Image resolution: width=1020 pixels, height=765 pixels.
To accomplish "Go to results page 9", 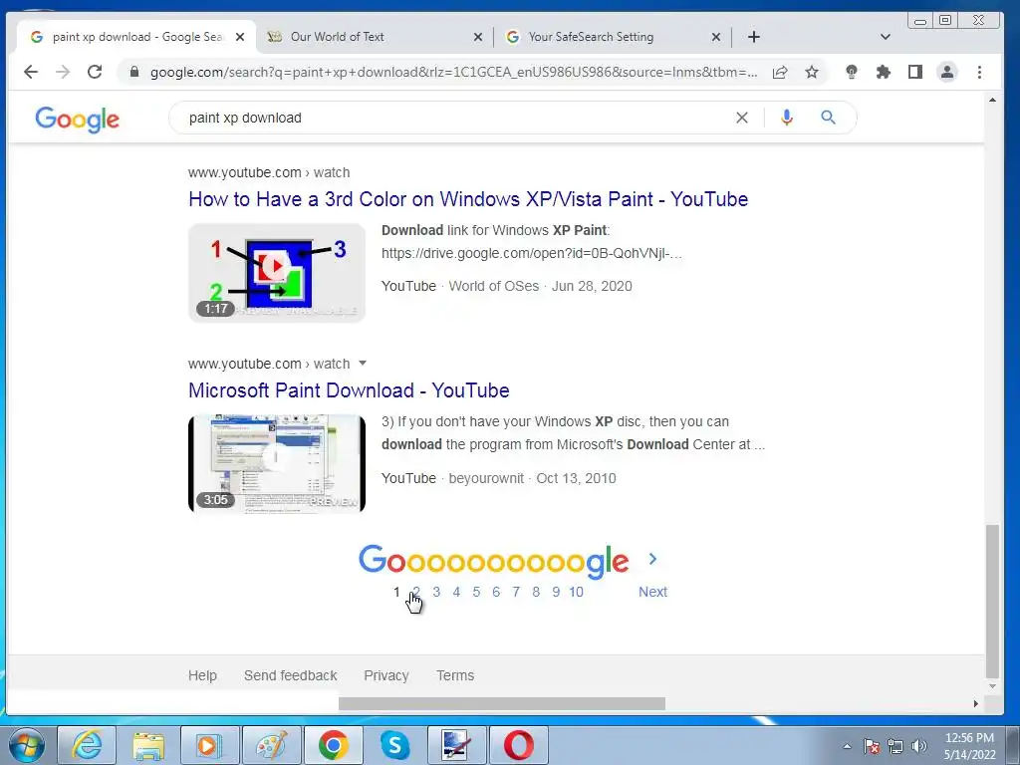I will tap(556, 592).
